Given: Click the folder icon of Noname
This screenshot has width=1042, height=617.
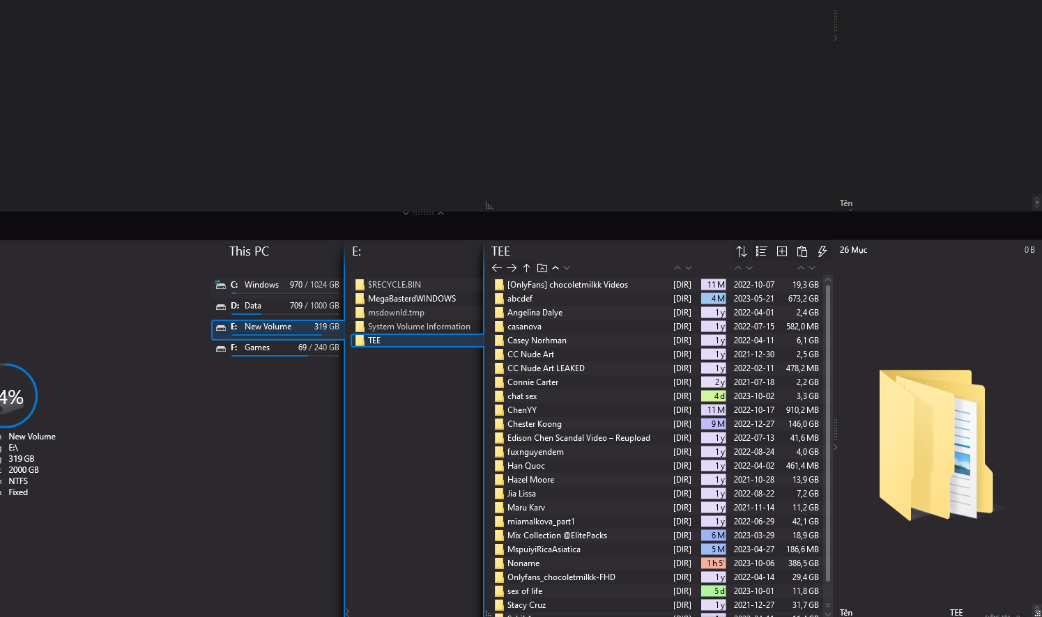Looking at the screenshot, I should point(499,563).
